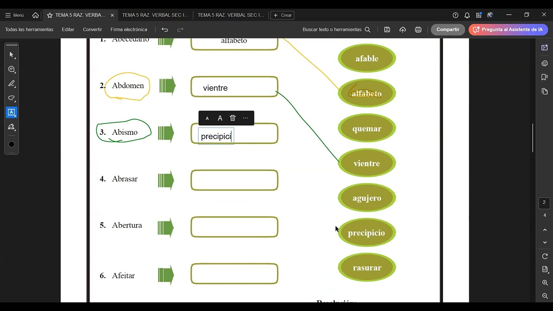Open Todas las herramientas

29,29
